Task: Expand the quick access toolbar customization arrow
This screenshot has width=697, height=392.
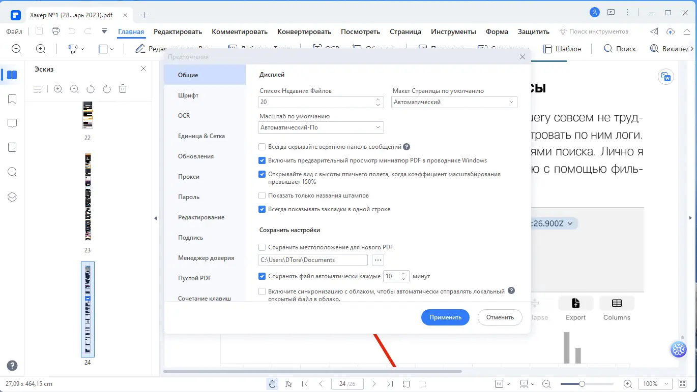Action: pyautogui.click(x=104, y=31)
